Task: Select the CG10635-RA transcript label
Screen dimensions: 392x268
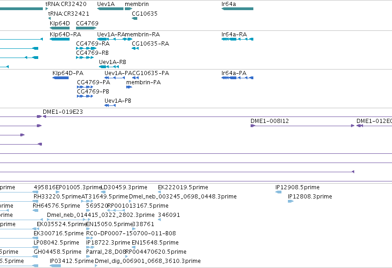Action: tap(151, 43)
